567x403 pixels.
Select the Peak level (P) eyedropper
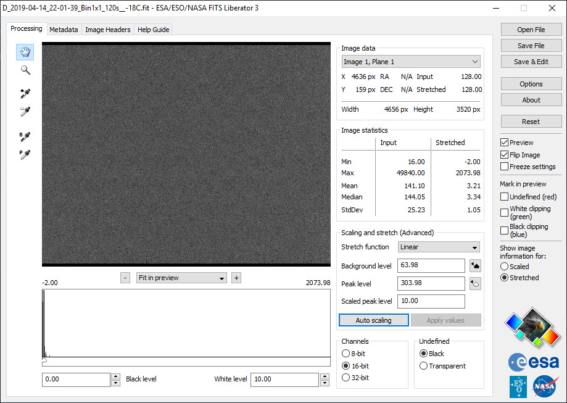click(x=25, y=154)
